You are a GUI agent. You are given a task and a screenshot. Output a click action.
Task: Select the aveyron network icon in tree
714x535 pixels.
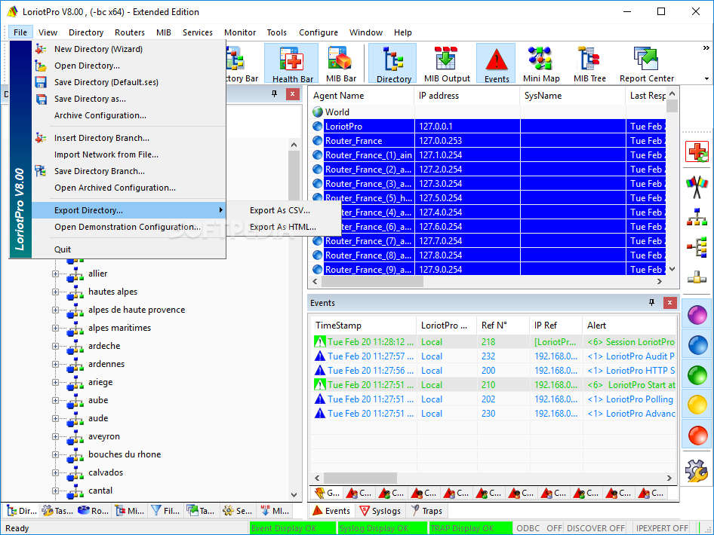coord(75,437)
